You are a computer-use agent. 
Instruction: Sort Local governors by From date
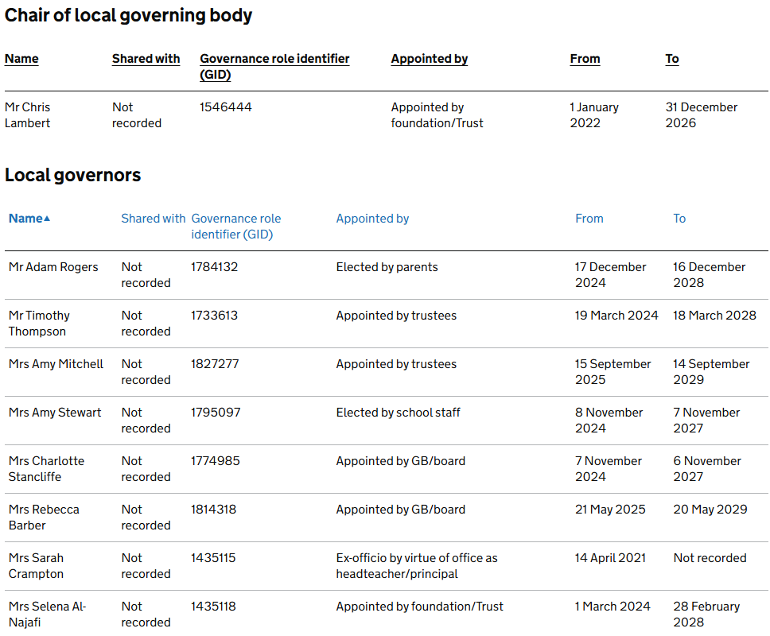coord(589,219)
